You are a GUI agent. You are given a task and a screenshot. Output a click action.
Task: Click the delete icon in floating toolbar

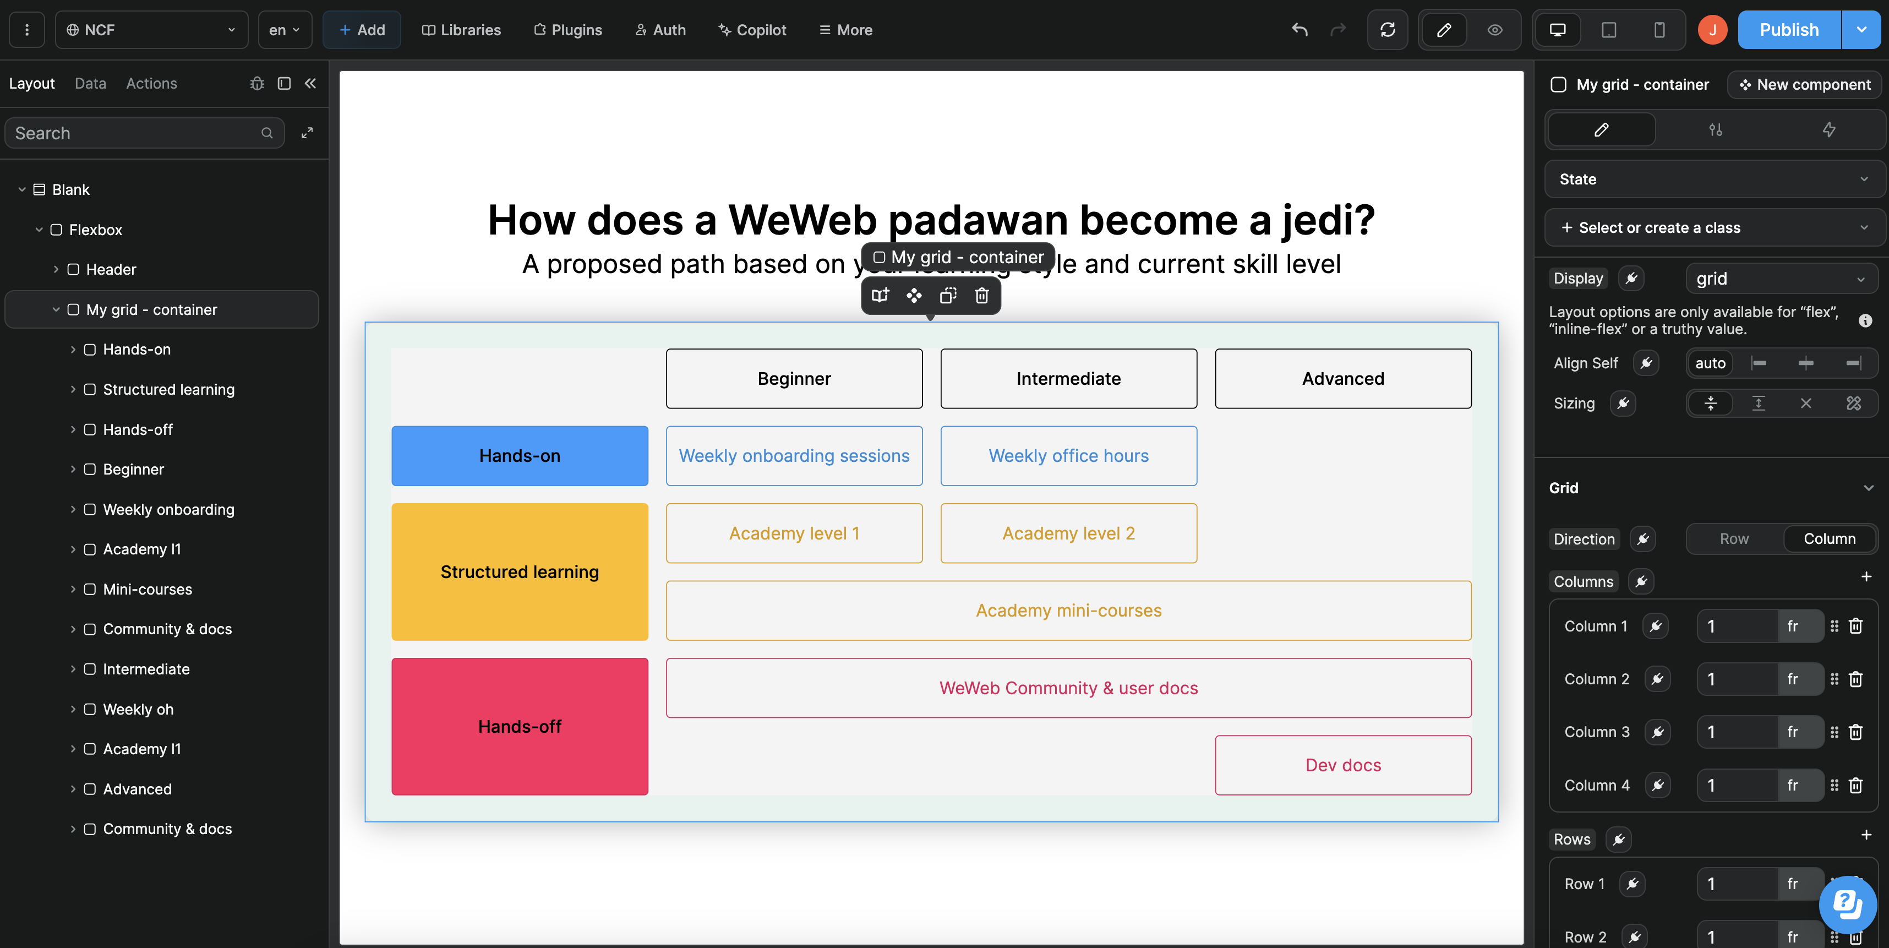982,296
